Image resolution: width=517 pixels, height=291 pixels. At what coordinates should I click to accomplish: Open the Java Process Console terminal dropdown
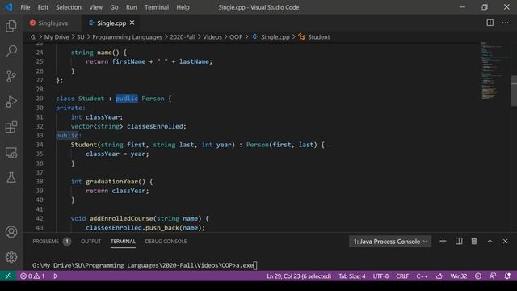click(x=390, y=242)
